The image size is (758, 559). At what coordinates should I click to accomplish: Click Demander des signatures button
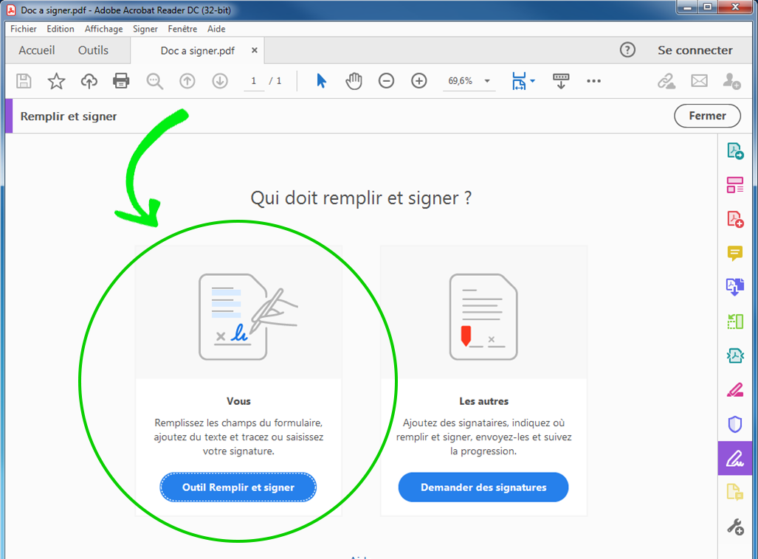pyautogui.click(x=483, y=487)
